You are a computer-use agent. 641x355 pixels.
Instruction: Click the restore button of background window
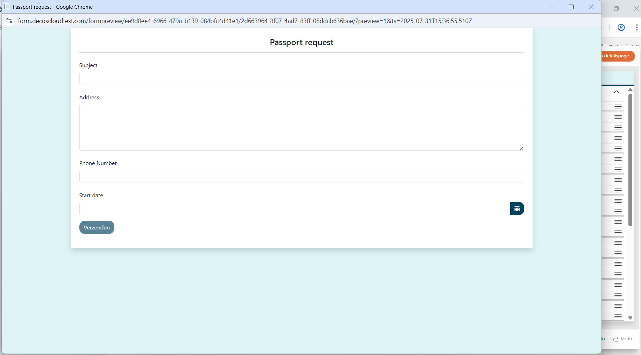616,9
